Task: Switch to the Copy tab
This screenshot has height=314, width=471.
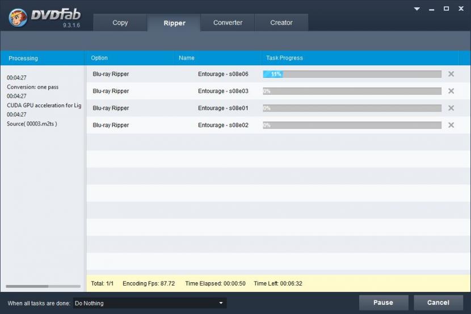Action: coord(120,23)
